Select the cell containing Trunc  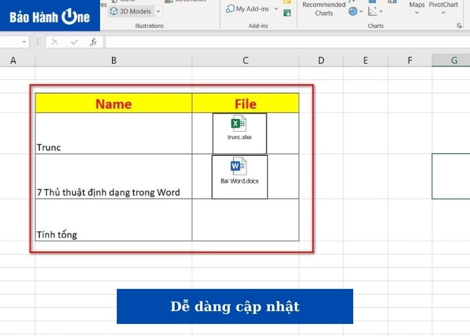(113, 134)
